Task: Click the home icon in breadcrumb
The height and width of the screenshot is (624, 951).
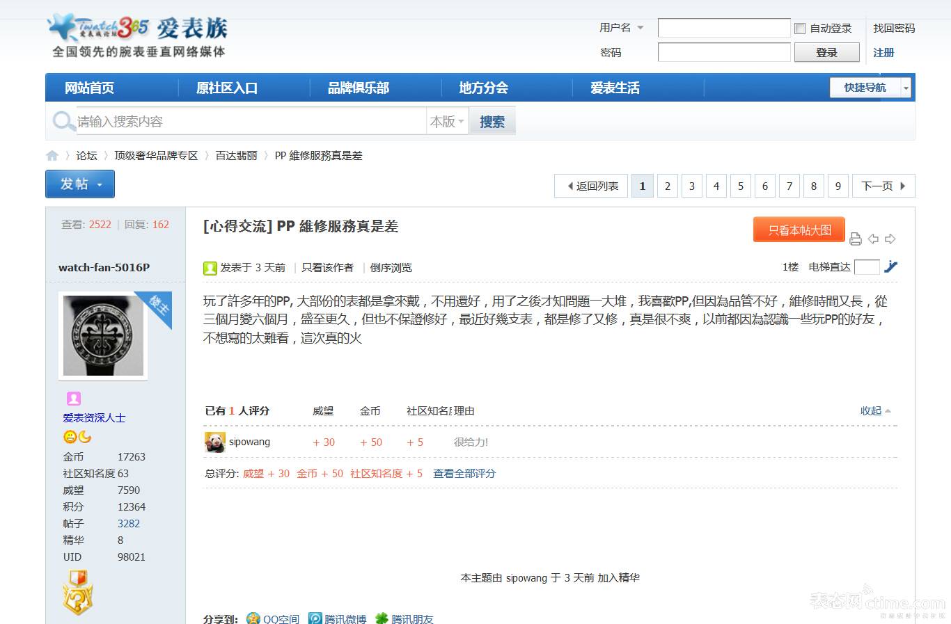Action: [52, 156]
